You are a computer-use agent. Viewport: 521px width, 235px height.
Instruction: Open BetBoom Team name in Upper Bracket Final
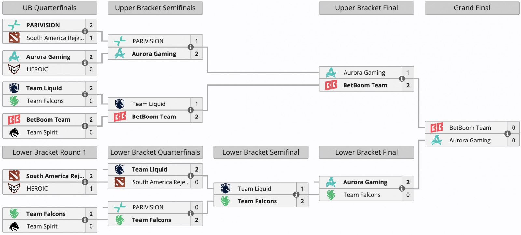pyautogui.click(x=365, y=85)
